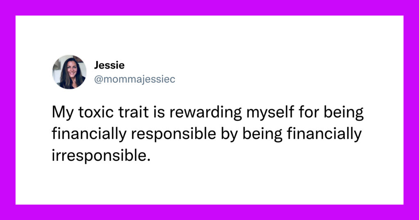419x220 pixels.
Task: Click the opening word "My" of the tweet
Action: click(x=63, y=112)
